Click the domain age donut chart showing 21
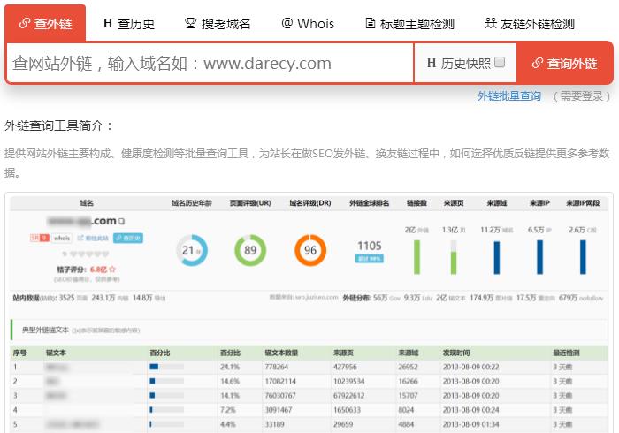Screen dimensions: 619x433 pyautogui.click(x=192, y=250)
